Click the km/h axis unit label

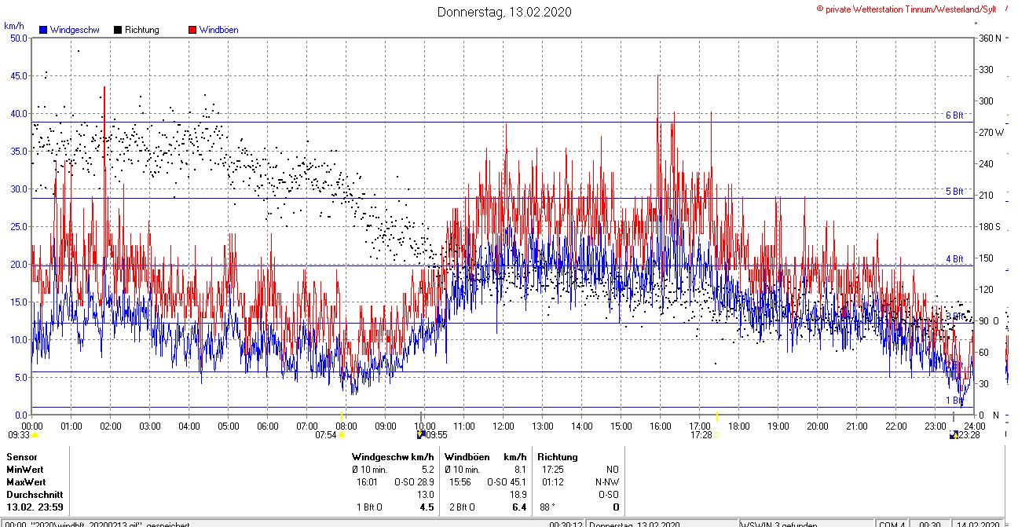14,25
